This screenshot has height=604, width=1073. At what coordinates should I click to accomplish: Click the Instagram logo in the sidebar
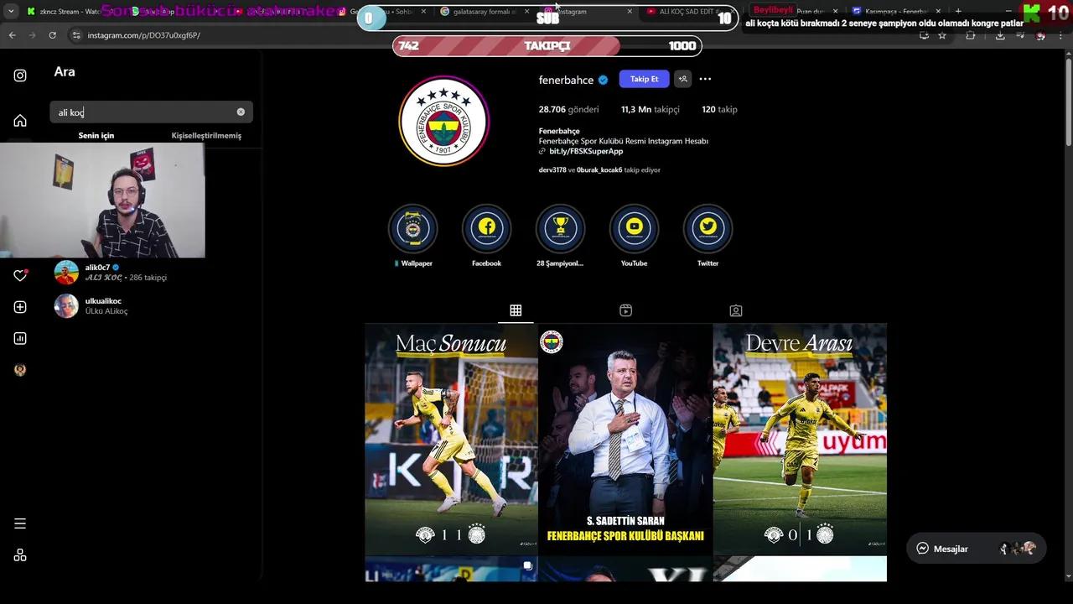(20, 75)
